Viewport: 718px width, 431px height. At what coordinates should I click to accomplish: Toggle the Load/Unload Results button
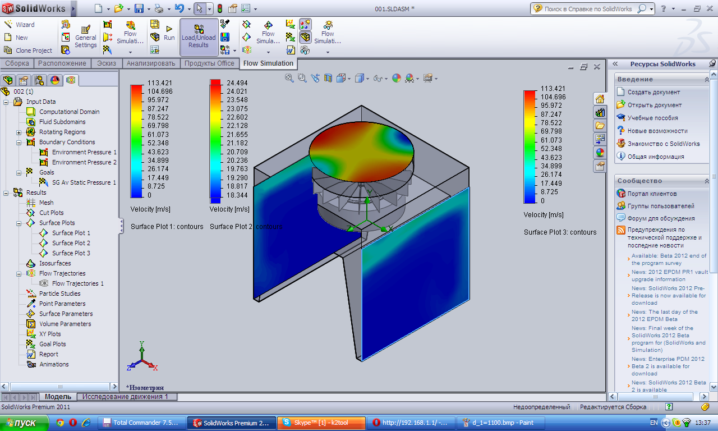[x=199, y=37]
